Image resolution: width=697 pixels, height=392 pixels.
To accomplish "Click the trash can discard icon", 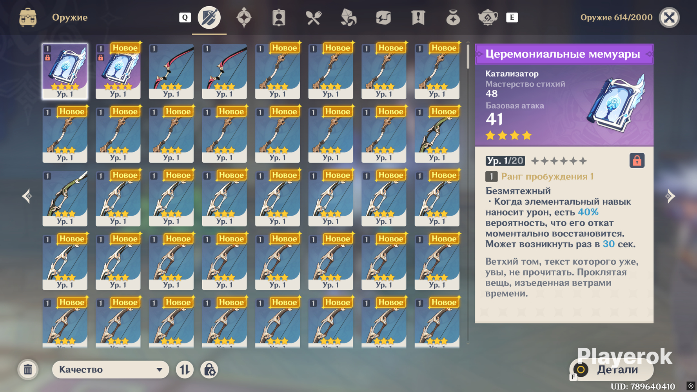I will tap(28, 369).
